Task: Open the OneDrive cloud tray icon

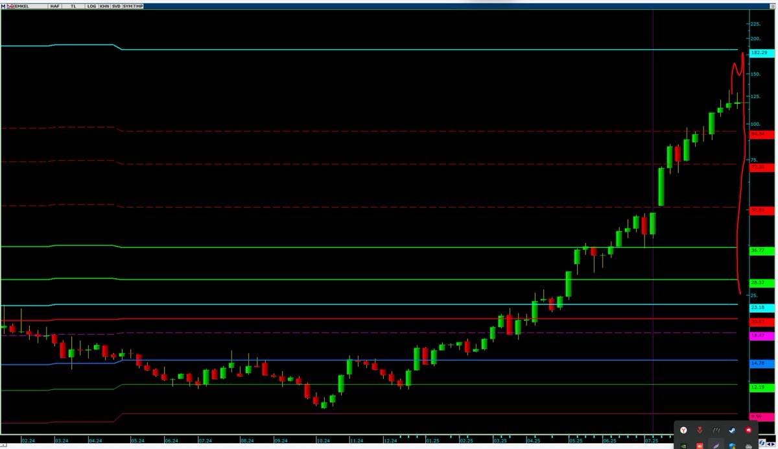Action: (x=749, y=446)
